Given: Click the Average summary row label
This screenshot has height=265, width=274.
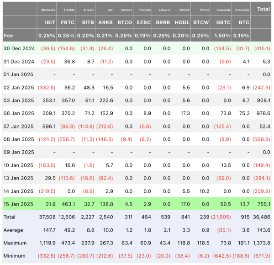Looking at the screenshot, I should (13, 230).
